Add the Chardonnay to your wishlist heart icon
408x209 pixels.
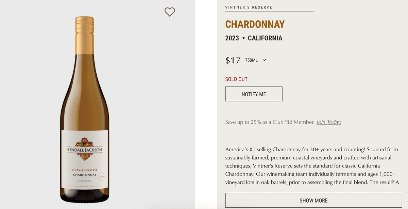(x=170, y=12)
